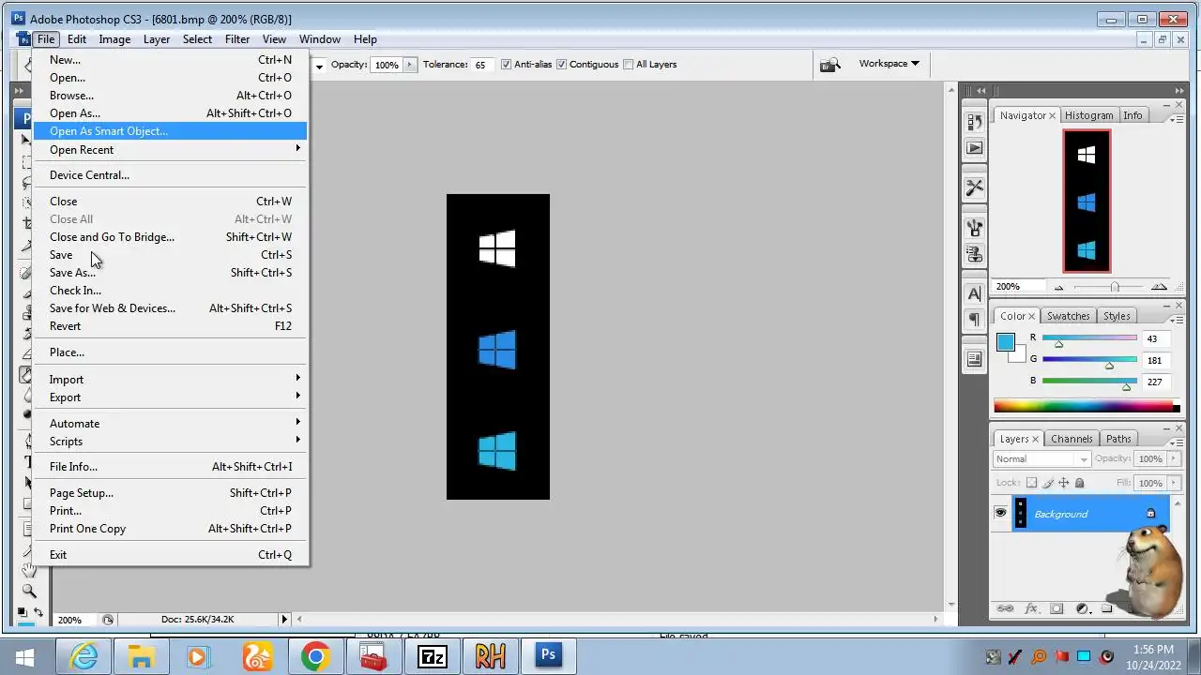Click the color spectrum ramp bar
The height and width of the screenshot is (675, 1201).
(x=1087, y=406)
